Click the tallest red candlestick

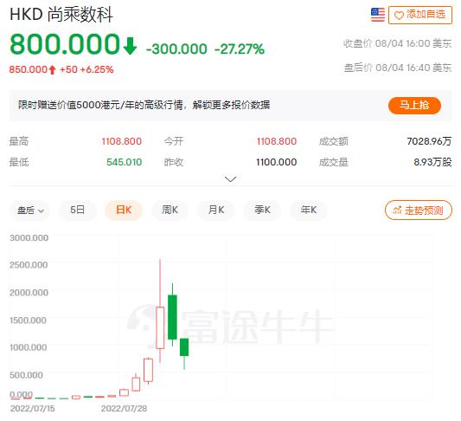pos(160,327)
